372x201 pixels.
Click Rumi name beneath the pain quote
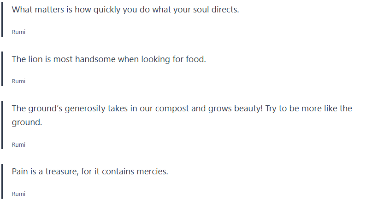(x=18, y=194)
